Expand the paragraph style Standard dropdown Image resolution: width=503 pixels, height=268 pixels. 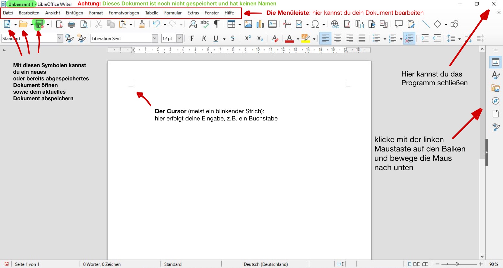(60, 39)
